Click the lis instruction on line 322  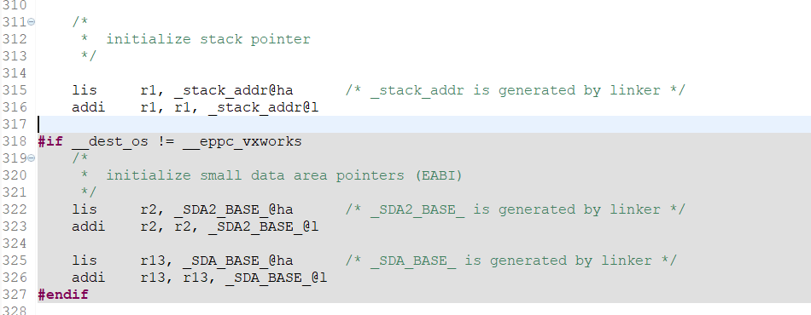pyautogui.click(x=85, y=209)
